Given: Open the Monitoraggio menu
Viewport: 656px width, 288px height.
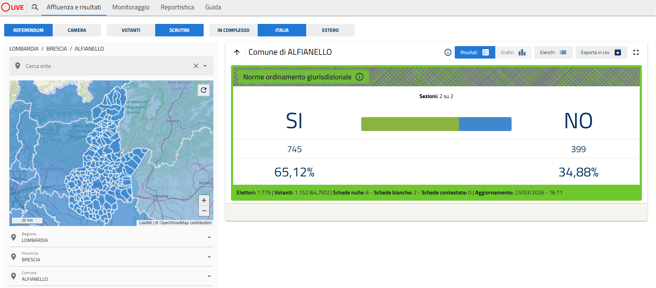Looking at the screenshot, I should point(131,7).
